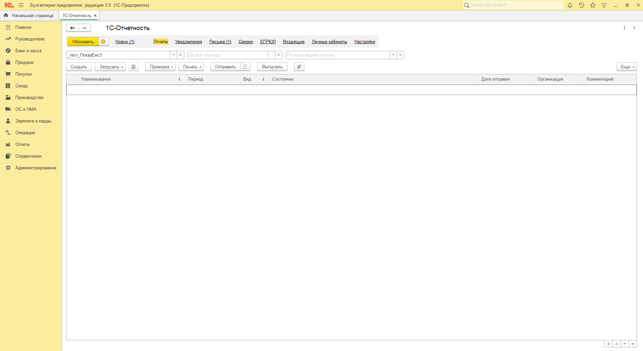The width and height of the screenshot is (643, 351).
Task: Go forward with the right arrow button
Action: (84, 28)
